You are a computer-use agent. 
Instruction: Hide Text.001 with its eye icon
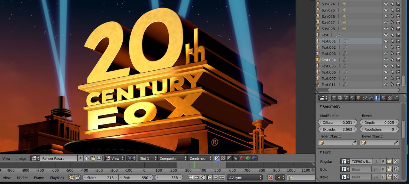click(386, 41)
